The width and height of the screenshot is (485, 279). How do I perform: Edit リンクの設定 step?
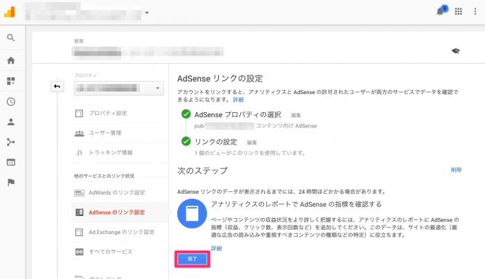pyautogui.click(x=252, y=143)
